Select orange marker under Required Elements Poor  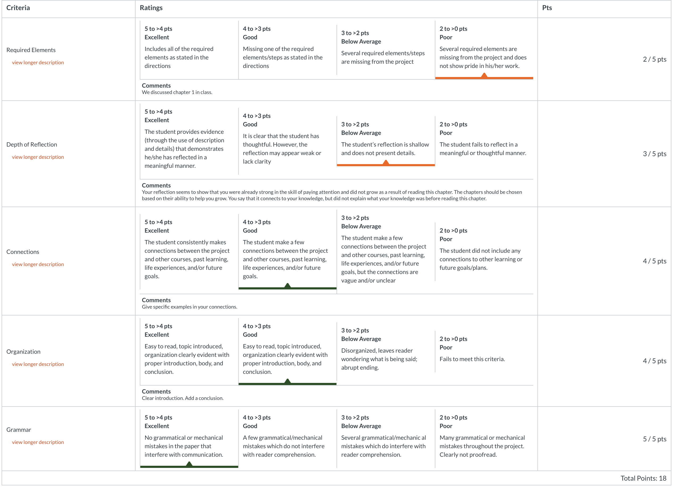tap(484, 76)
